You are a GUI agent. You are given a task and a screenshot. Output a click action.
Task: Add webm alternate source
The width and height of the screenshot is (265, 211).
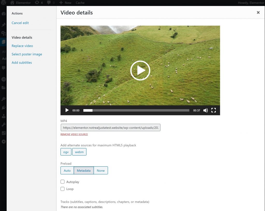(x=79, y=152)
